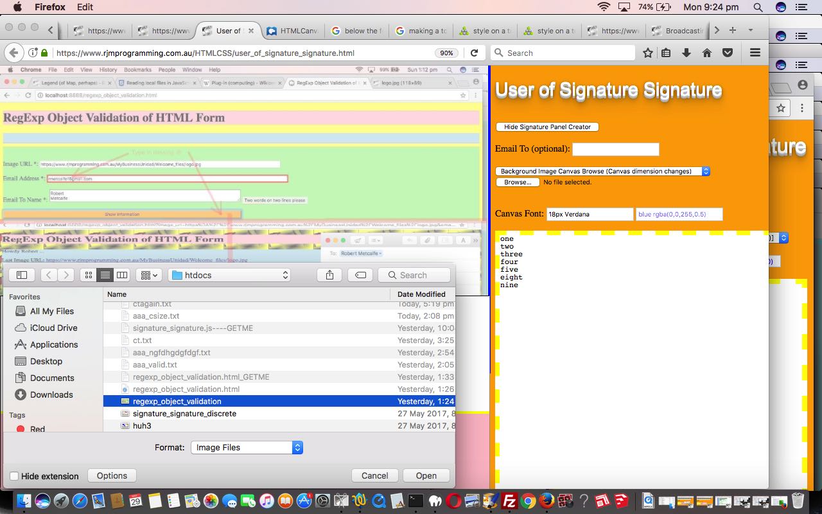Open the Edit menu in menu bar
This screenshot has width=822, height=514.
tap(85, 7)
